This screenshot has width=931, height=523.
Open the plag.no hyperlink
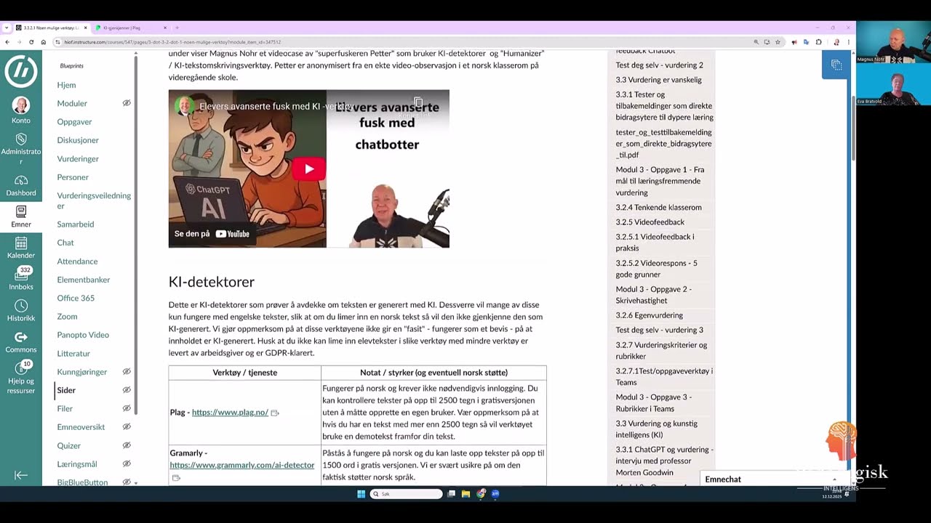pos(230,413)
